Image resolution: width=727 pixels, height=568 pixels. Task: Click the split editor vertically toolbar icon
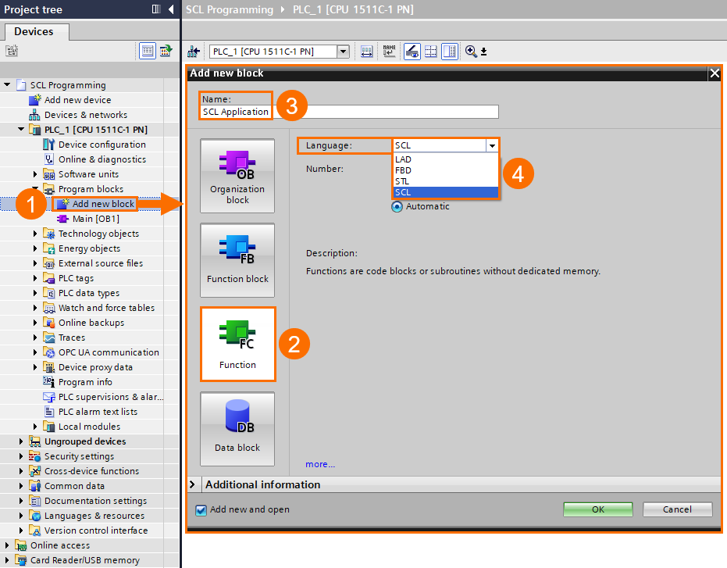click(x=450, y=51)
